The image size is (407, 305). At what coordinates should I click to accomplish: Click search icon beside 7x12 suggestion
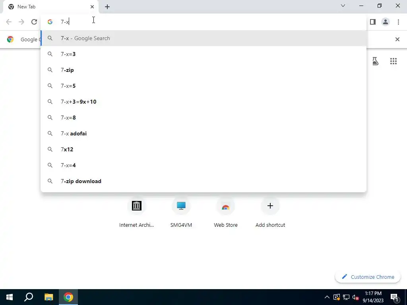click(x=50, y=149)
